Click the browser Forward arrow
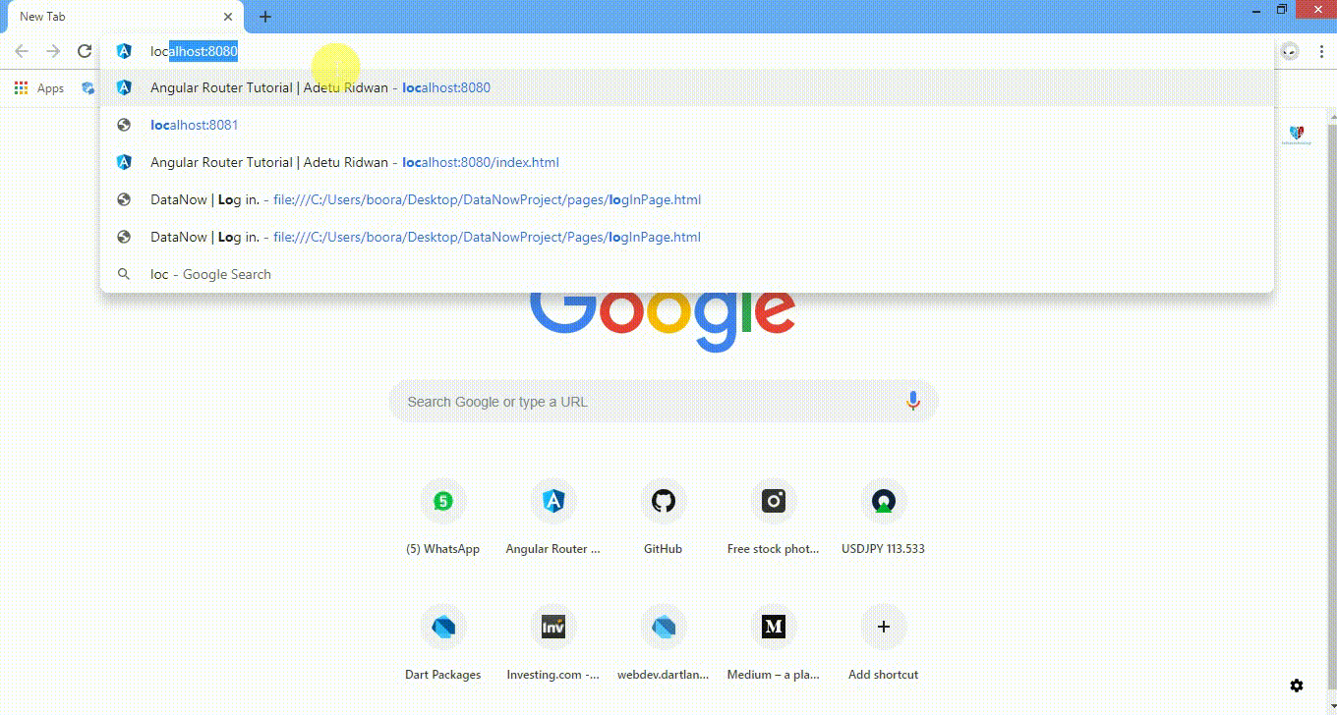The height and width of the screenshot is (715, 1337). [x=53, y=51]
